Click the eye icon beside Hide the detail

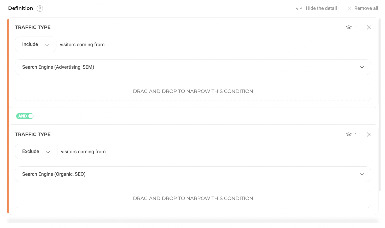[x=299, y=9]
